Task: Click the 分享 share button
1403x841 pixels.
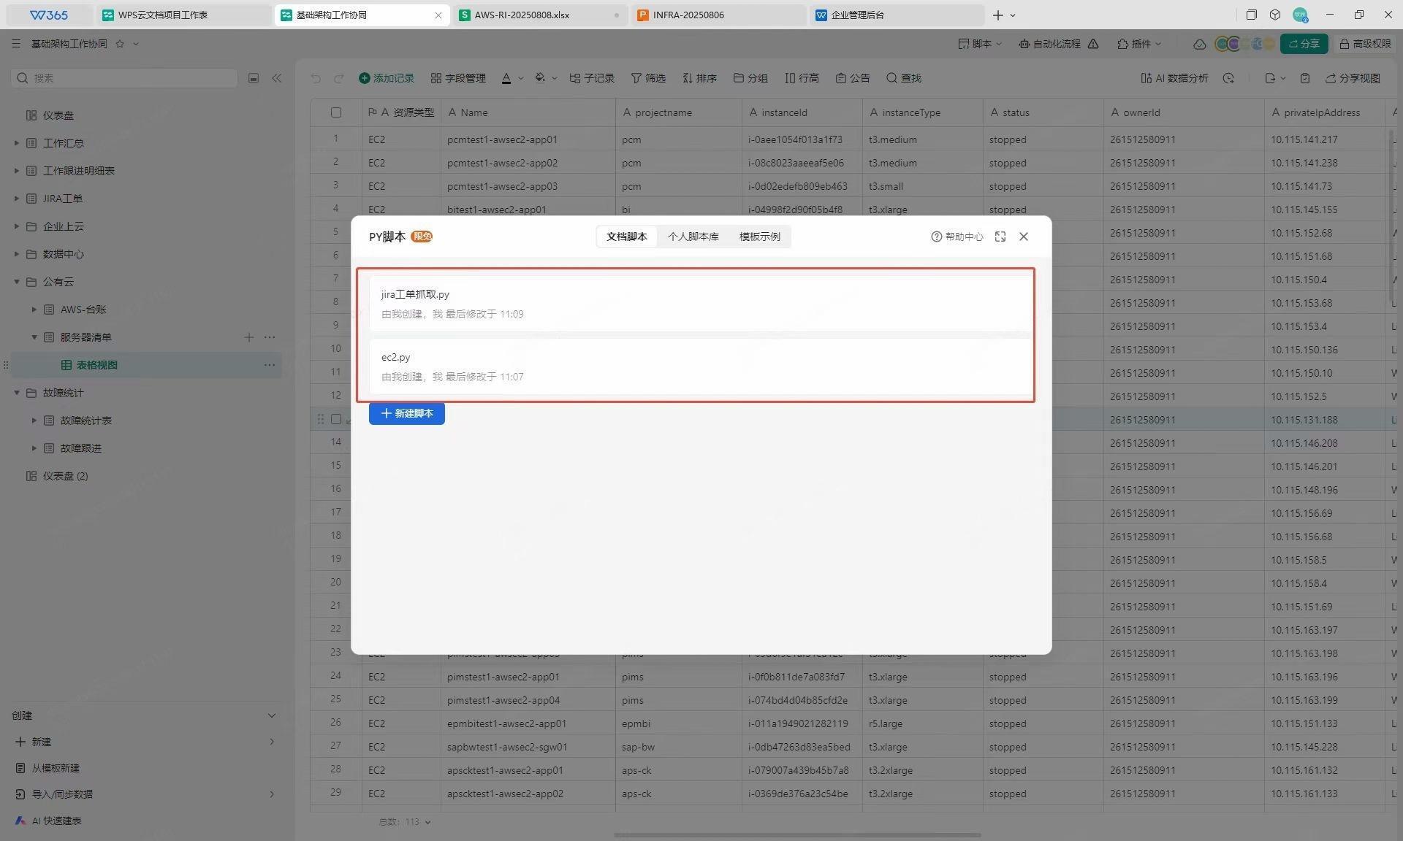Action: point(1304,44)
